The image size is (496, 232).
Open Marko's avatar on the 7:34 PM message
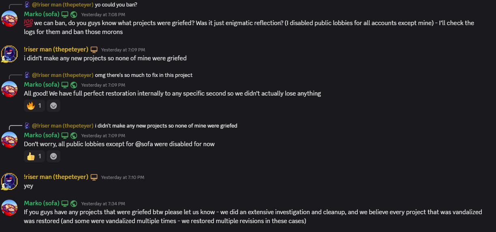tap(10, 207)
